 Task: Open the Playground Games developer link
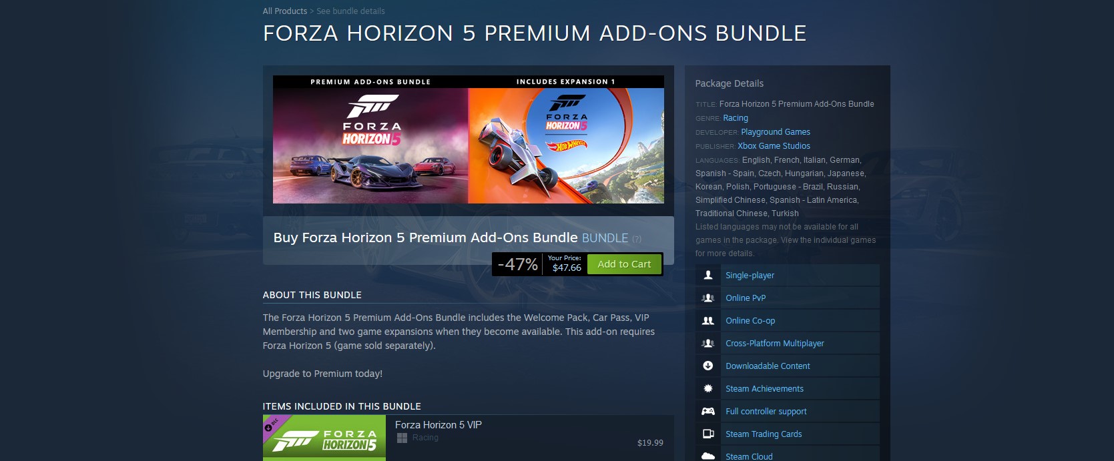click(776, 132)
